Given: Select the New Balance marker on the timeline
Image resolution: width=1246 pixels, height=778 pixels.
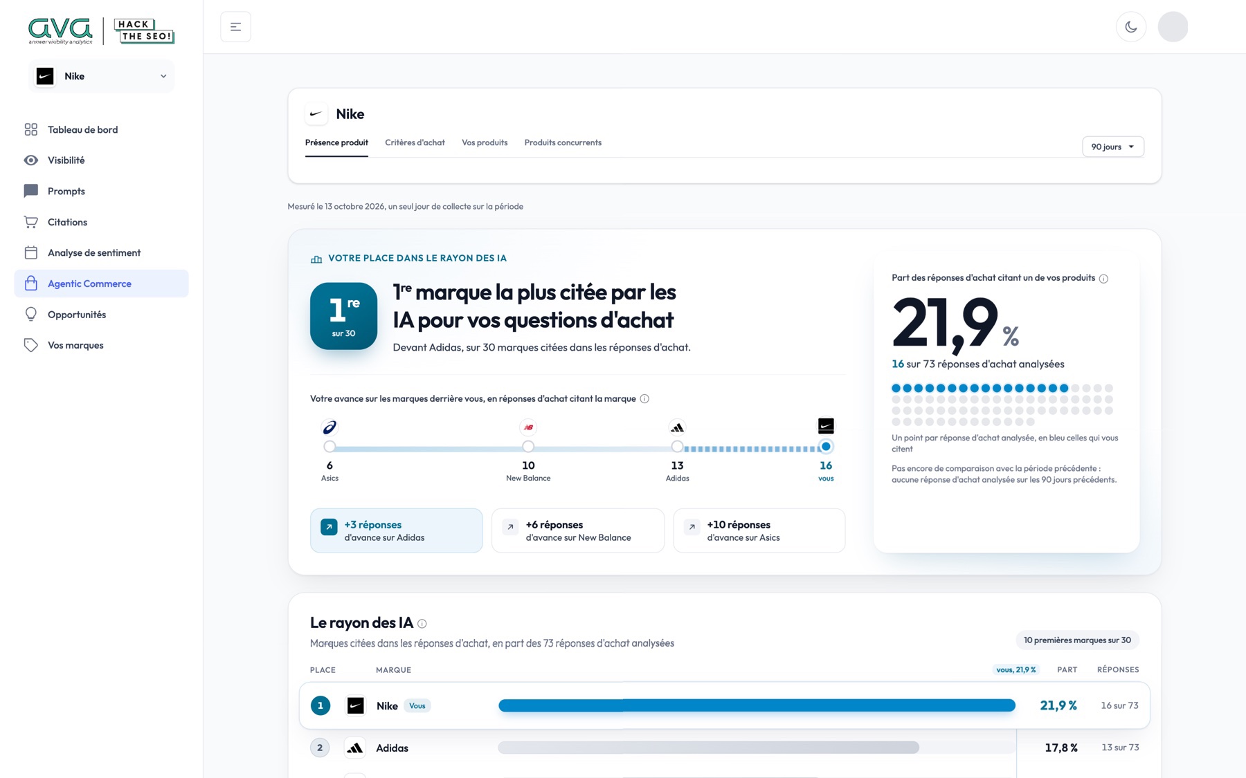Looking at the screenshot, I should tap(528, 447).
